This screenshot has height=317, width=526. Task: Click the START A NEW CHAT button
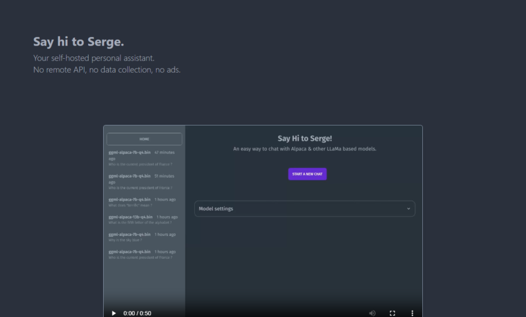pyautogui.click(x=307, y=174)
